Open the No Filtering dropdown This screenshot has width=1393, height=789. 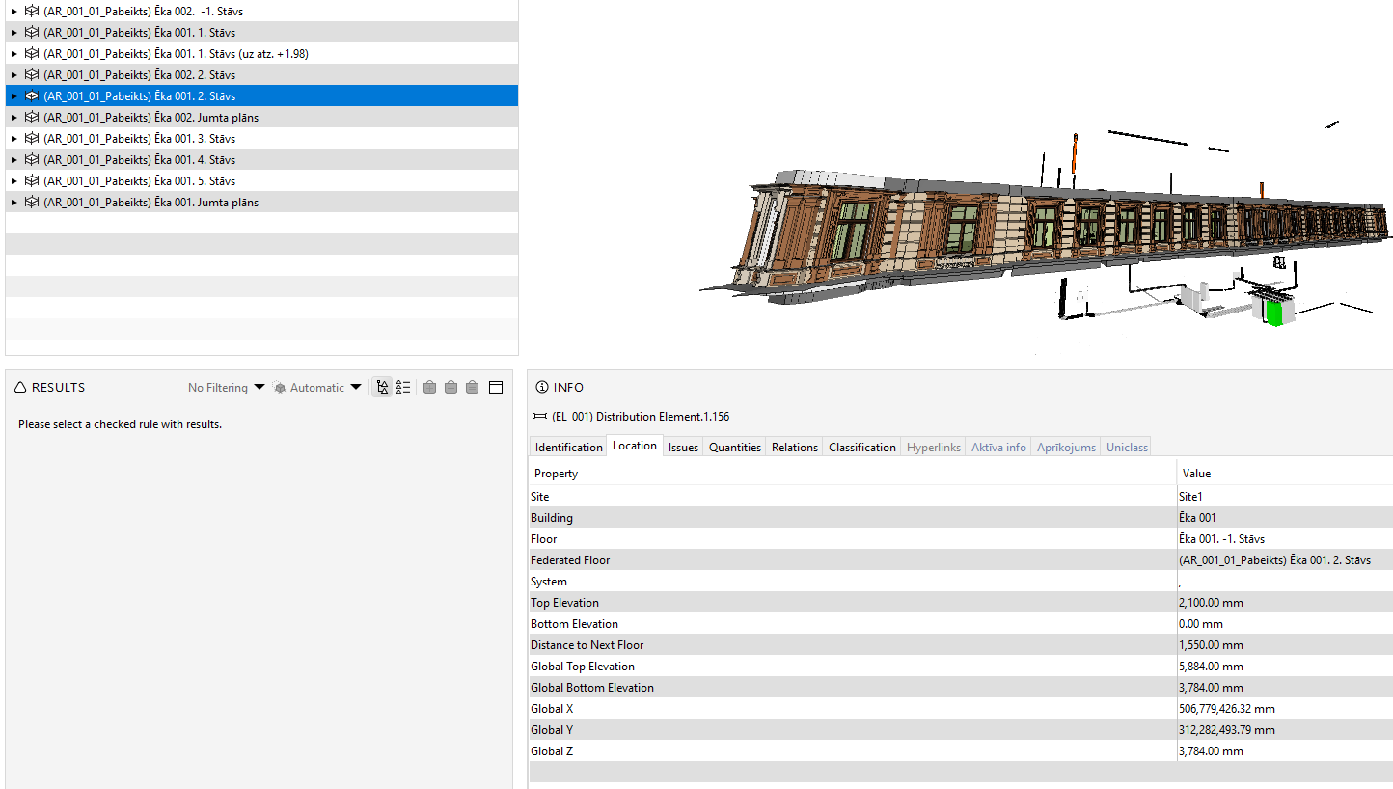click(x=226, y=388)
